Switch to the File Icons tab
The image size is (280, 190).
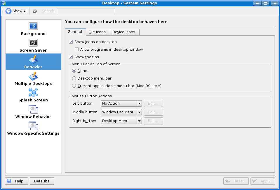tap(97, 32)
